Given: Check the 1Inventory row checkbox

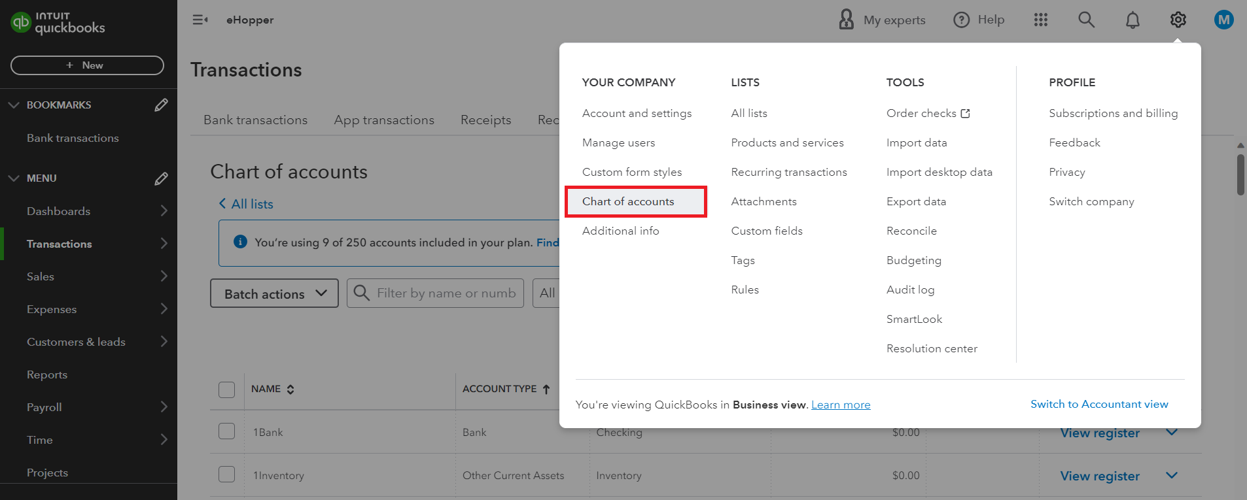Looking at the screenshot, I should [226, 475].
